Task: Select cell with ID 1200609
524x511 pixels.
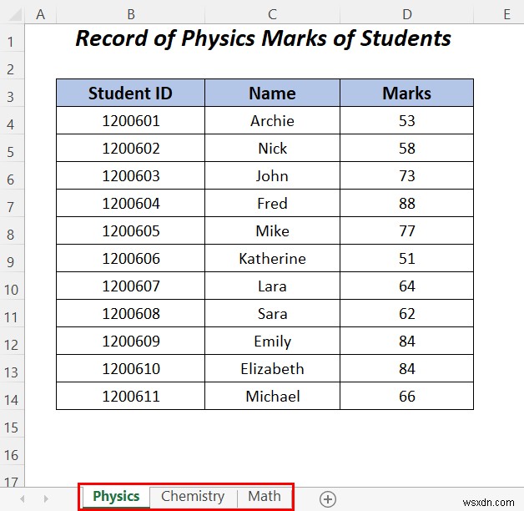Action: pyautogui.click(x=131, y=342)
